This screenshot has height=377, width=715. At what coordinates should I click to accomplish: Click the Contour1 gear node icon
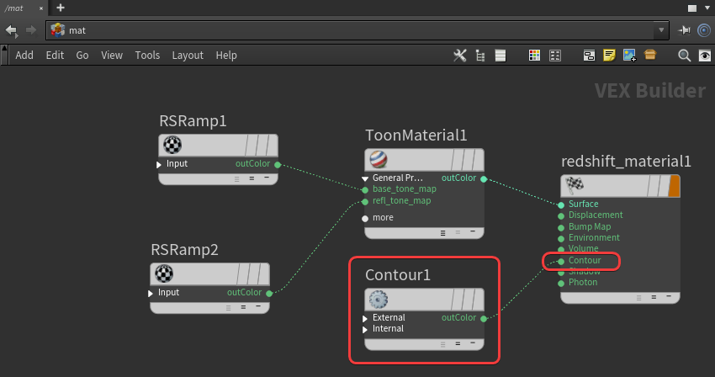[379, 300]
